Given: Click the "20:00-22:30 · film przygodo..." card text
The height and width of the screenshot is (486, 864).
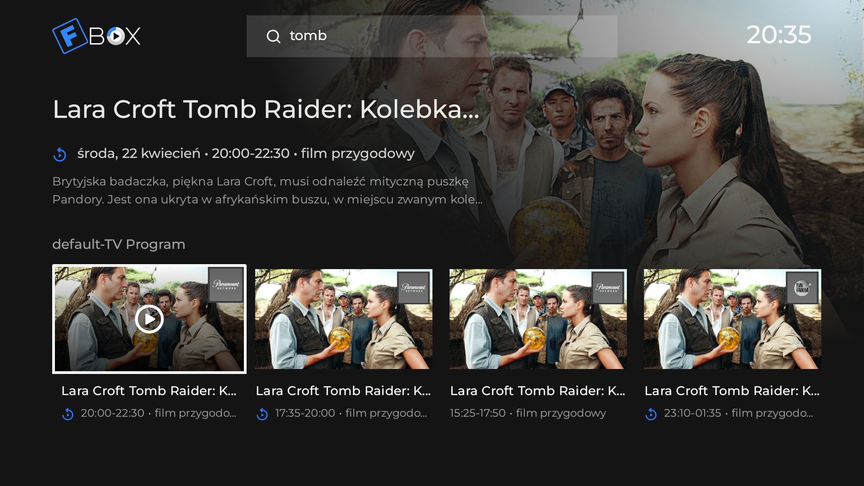Looking at the screenshot, I should click(158, 413).
